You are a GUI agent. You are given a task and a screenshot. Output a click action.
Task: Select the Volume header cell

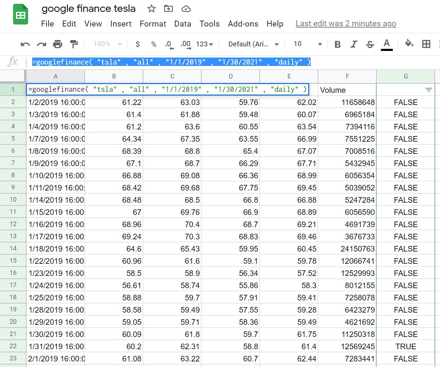347,90
